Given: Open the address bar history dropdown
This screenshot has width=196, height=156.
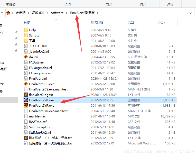Looking at the screenshot, I should coord(191,13).
